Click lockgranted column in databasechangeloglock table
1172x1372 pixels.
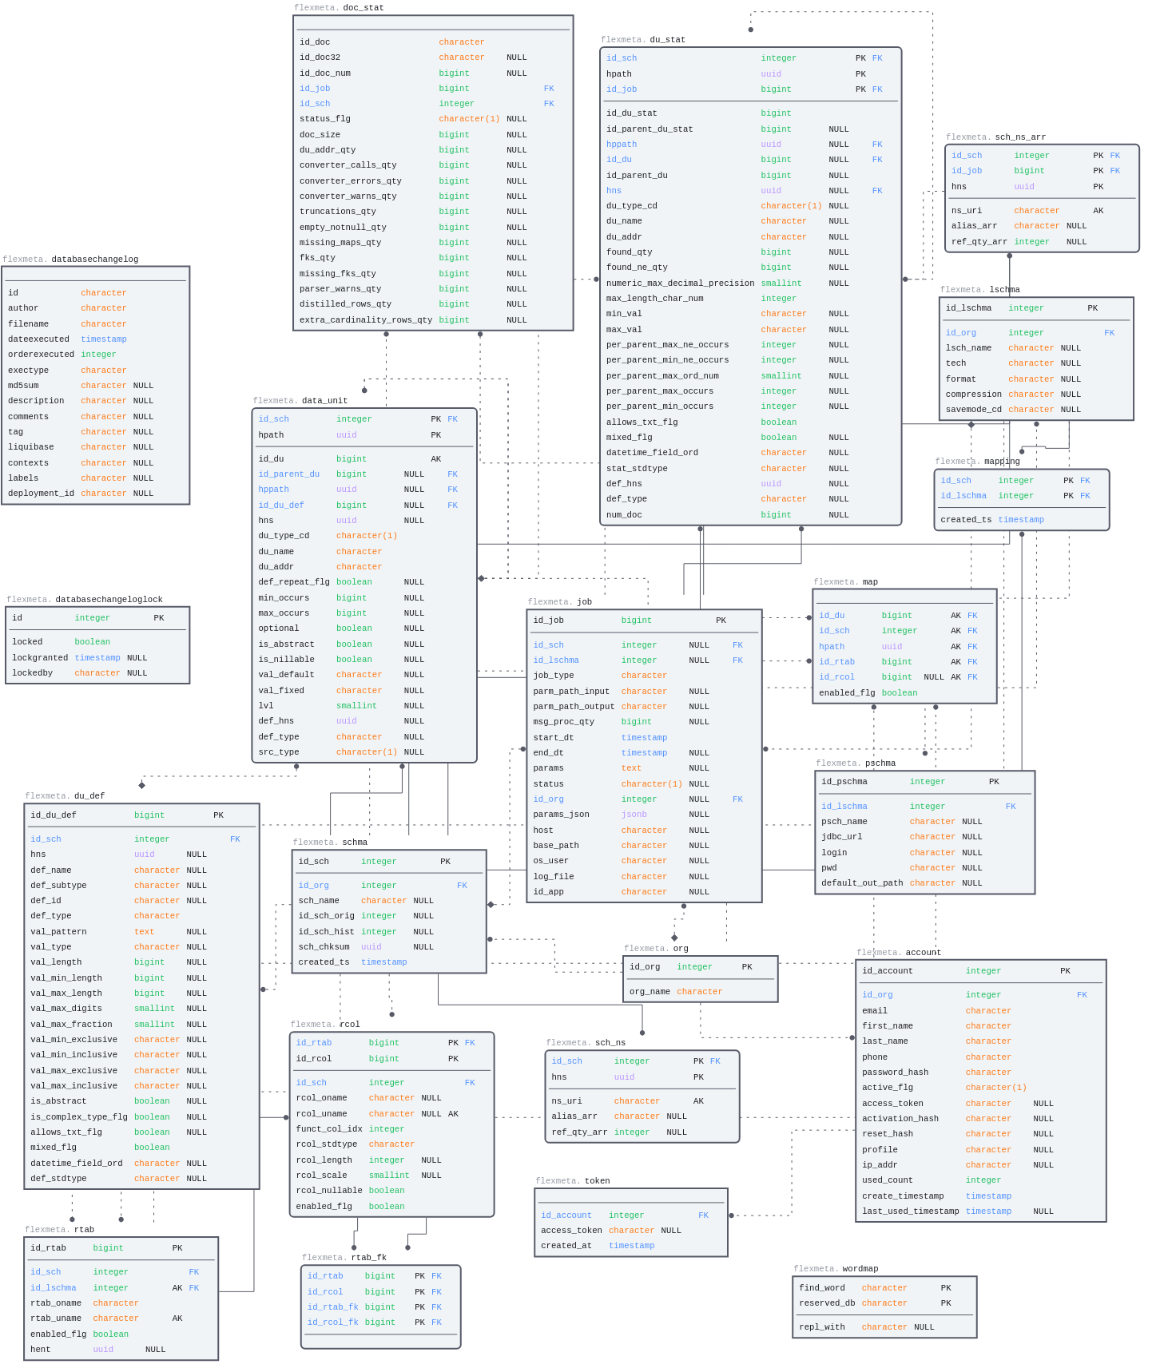(40, 658)
